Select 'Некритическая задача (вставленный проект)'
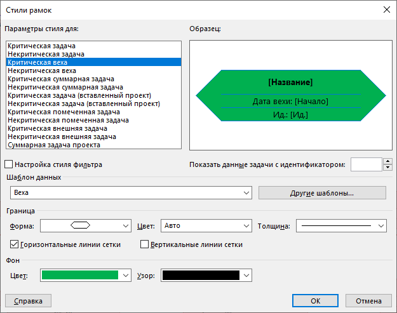 (x=93, y=103)
